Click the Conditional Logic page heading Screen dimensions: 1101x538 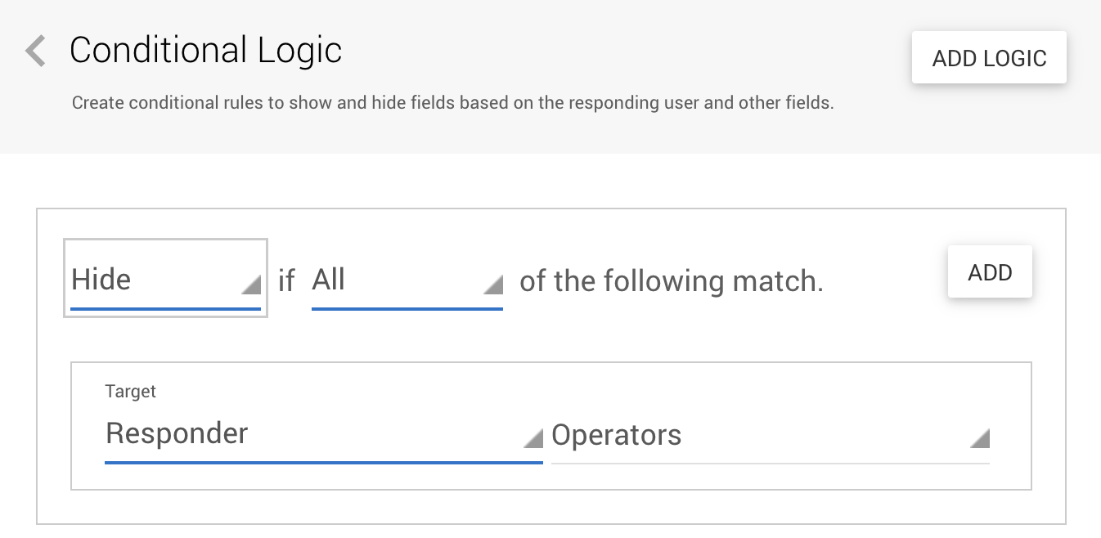click(x=205, y=51)
